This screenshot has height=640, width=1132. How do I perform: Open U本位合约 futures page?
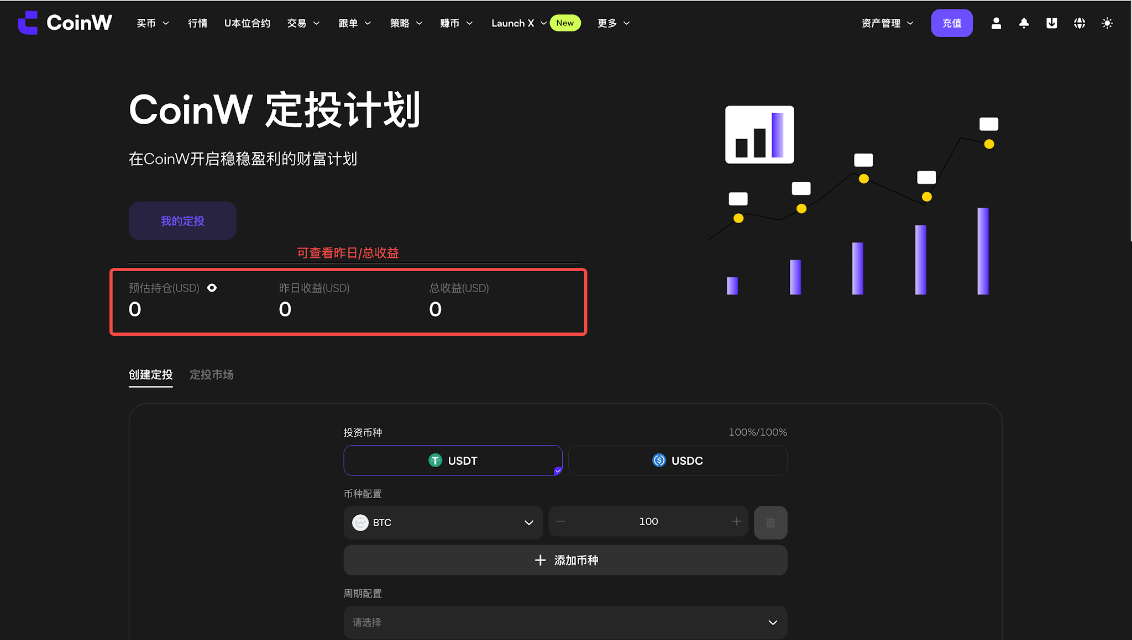tap(247, 23)
